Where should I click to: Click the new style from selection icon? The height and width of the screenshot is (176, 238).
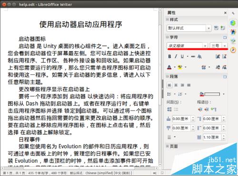223,28
